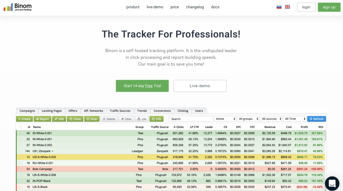Expand the All groups dropdown
The height and width of the screenshot is (191, 343).
point(248,119)
